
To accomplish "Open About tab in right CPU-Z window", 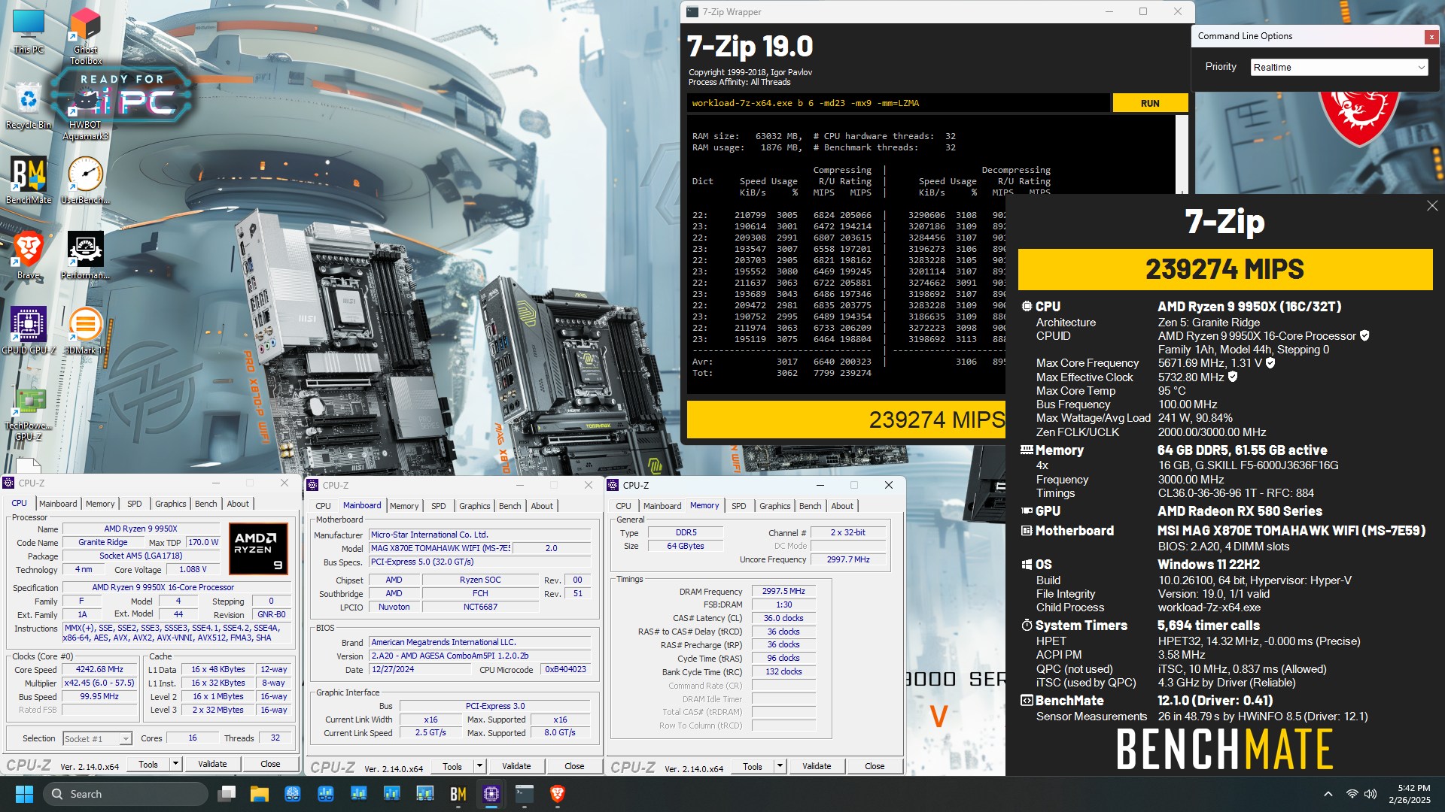I will point(842,506).
